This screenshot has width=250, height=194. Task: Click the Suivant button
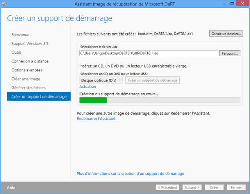[192, 187]
